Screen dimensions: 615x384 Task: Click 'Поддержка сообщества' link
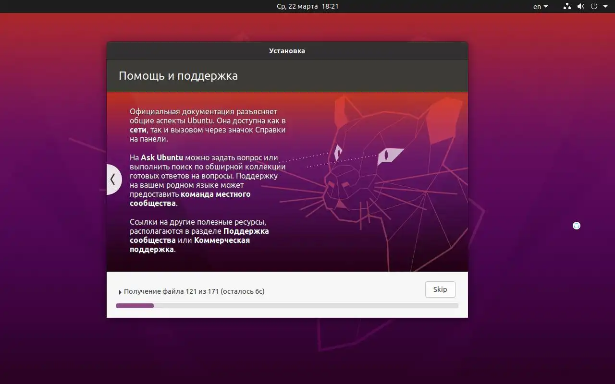[x=199, y=236]
